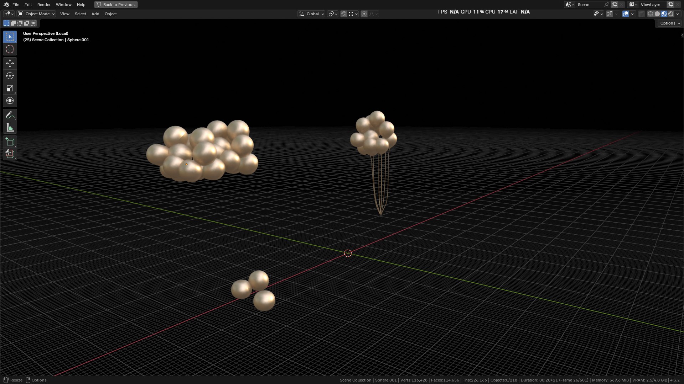684x384 pixels.
Task: Click the 3D cursor at origin
Action: pyautogui.click(x=348, y=253)
